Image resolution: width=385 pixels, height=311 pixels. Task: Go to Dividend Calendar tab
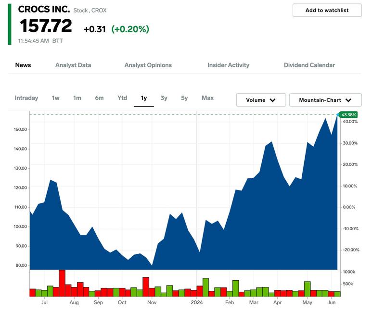(309, 65)
